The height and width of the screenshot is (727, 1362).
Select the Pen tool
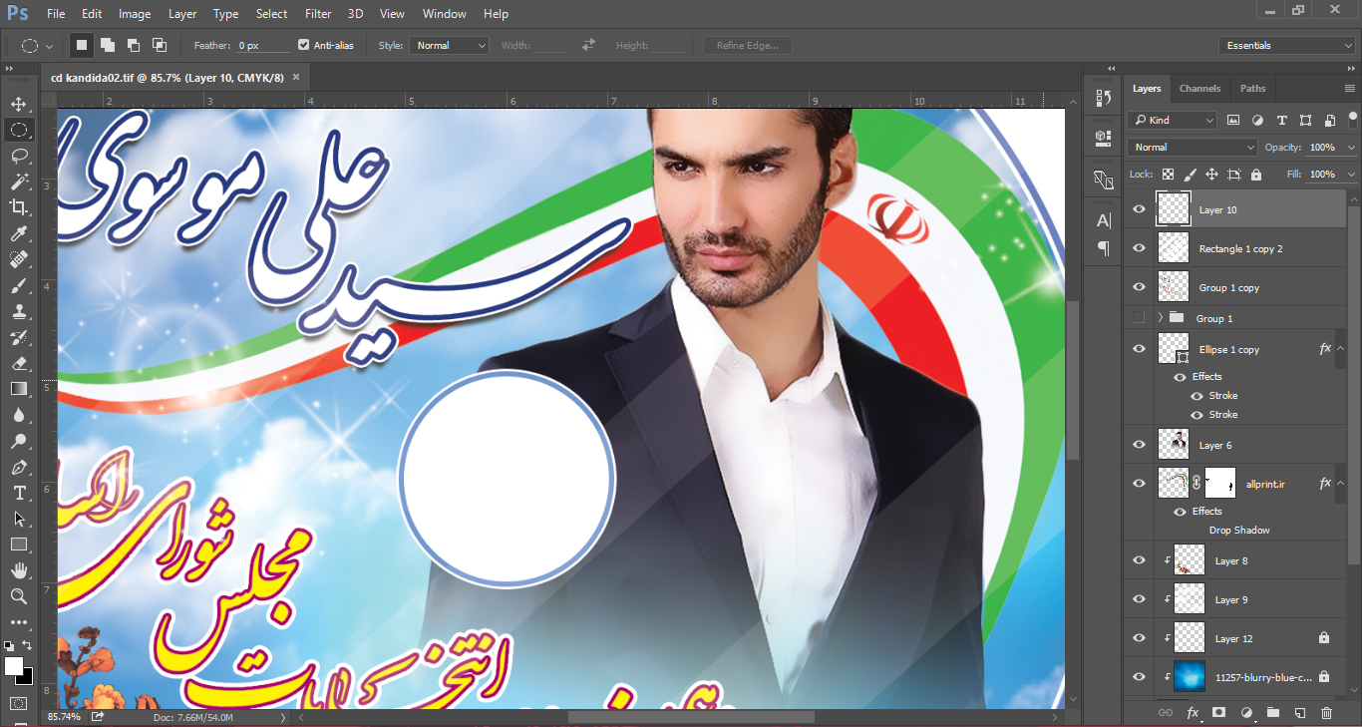pyautogui.click(x=19, y=467)
